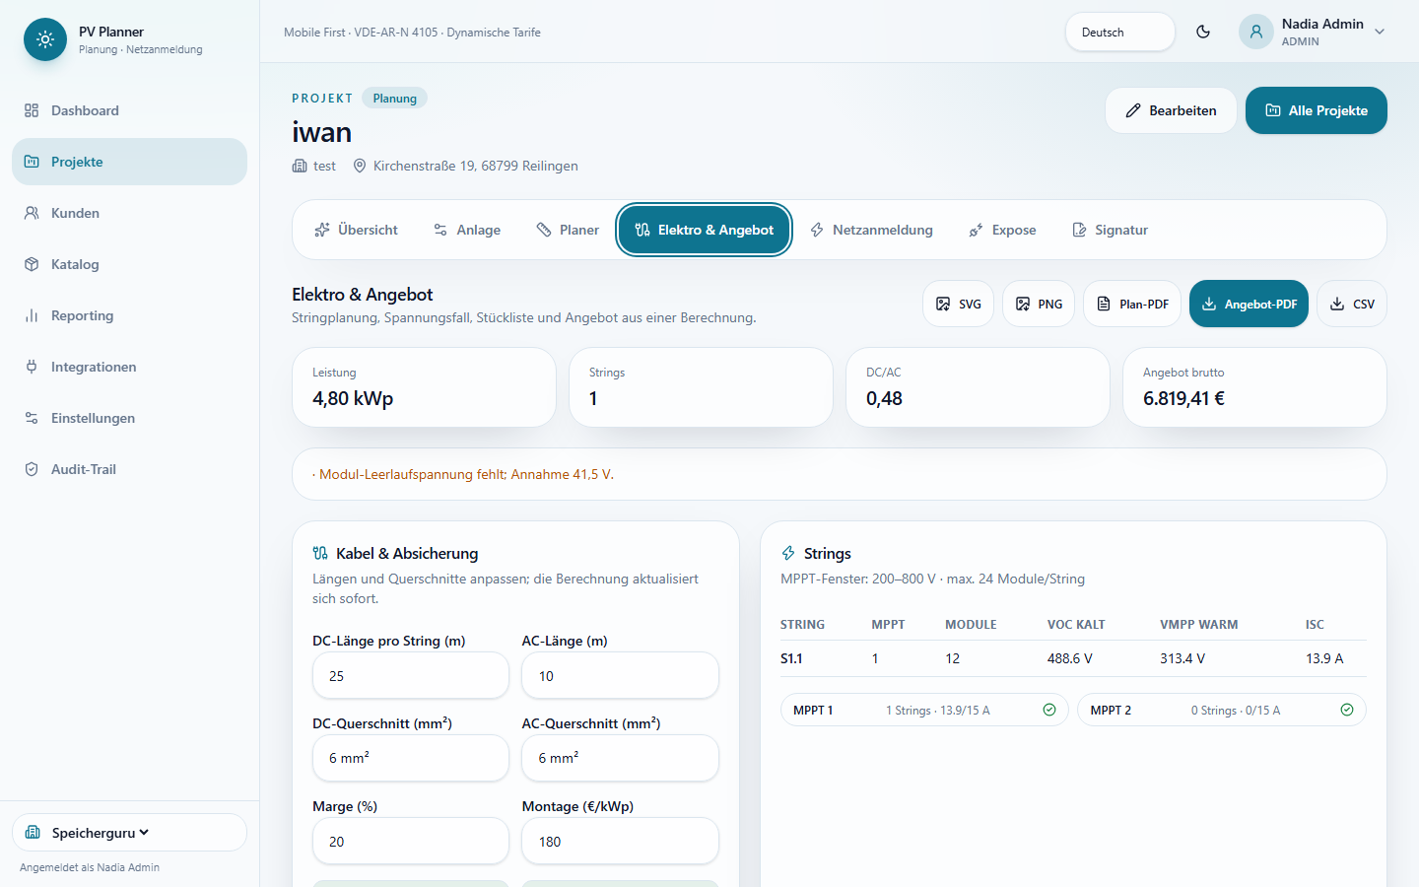
Task: Click the PV Planner sun logo
Action: [45, 39]
